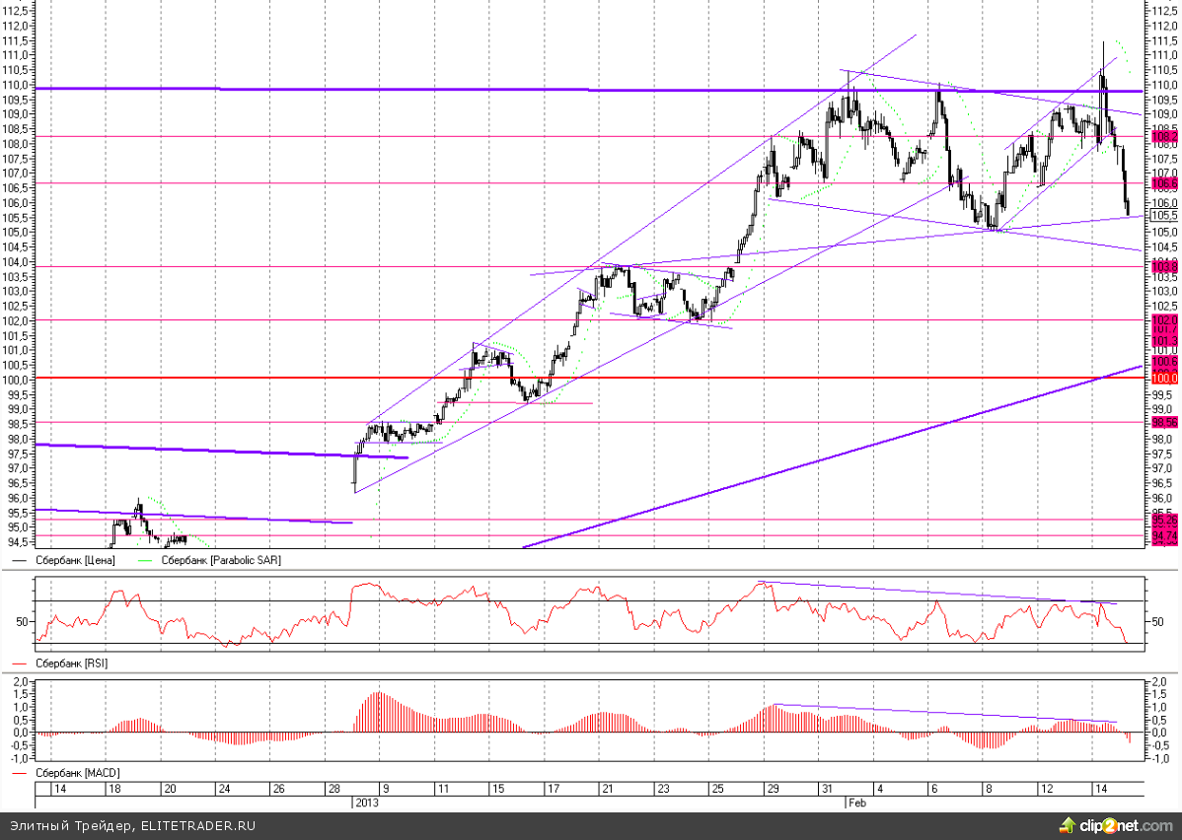
Task: Click the 108.2 pink price label
Action: pos(1165,137)
